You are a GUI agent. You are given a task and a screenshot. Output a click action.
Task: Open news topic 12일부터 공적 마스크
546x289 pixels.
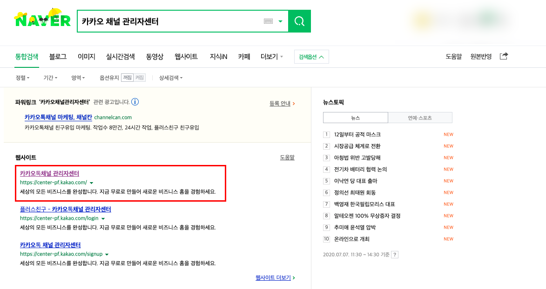tap(357, 134)
